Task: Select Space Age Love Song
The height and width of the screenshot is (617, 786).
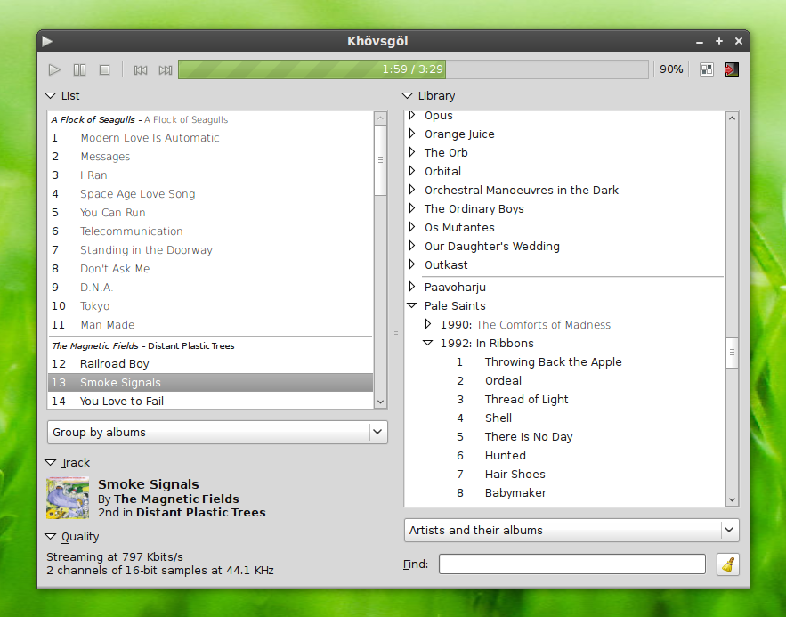Action: [x=211, y=194]
